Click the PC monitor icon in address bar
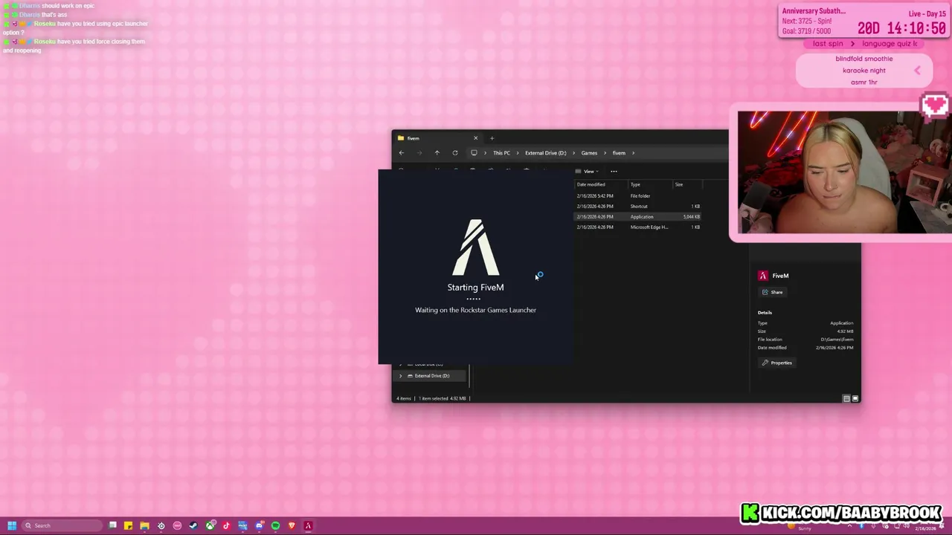 474,153
